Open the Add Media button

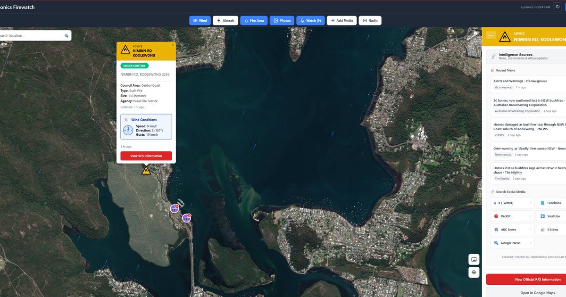click(341, 21)
